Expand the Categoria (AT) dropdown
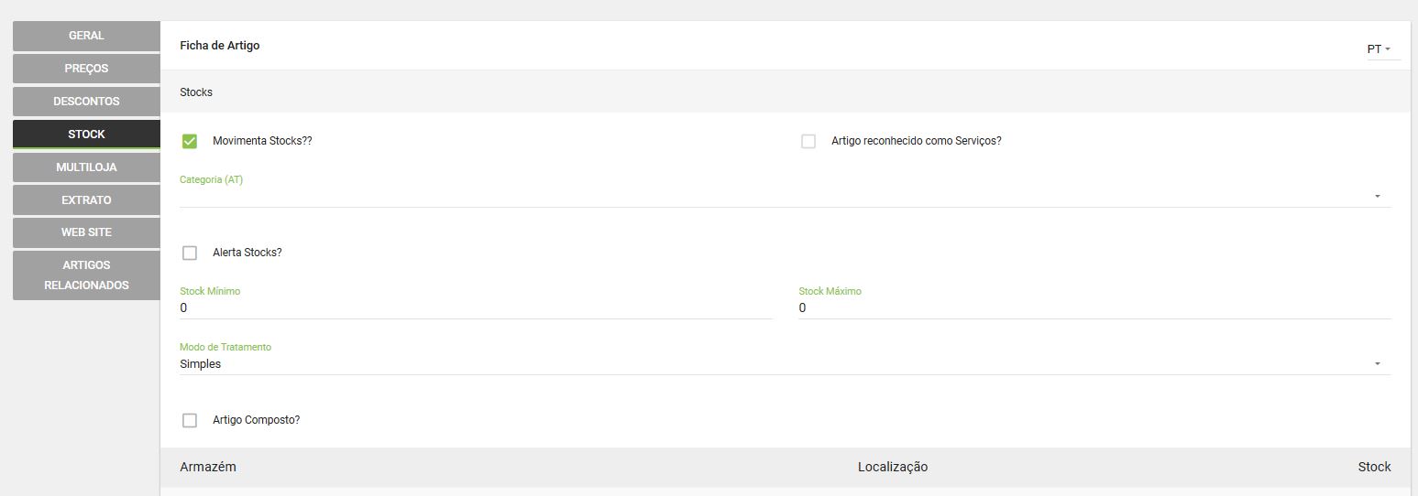 tap(786, 196)
